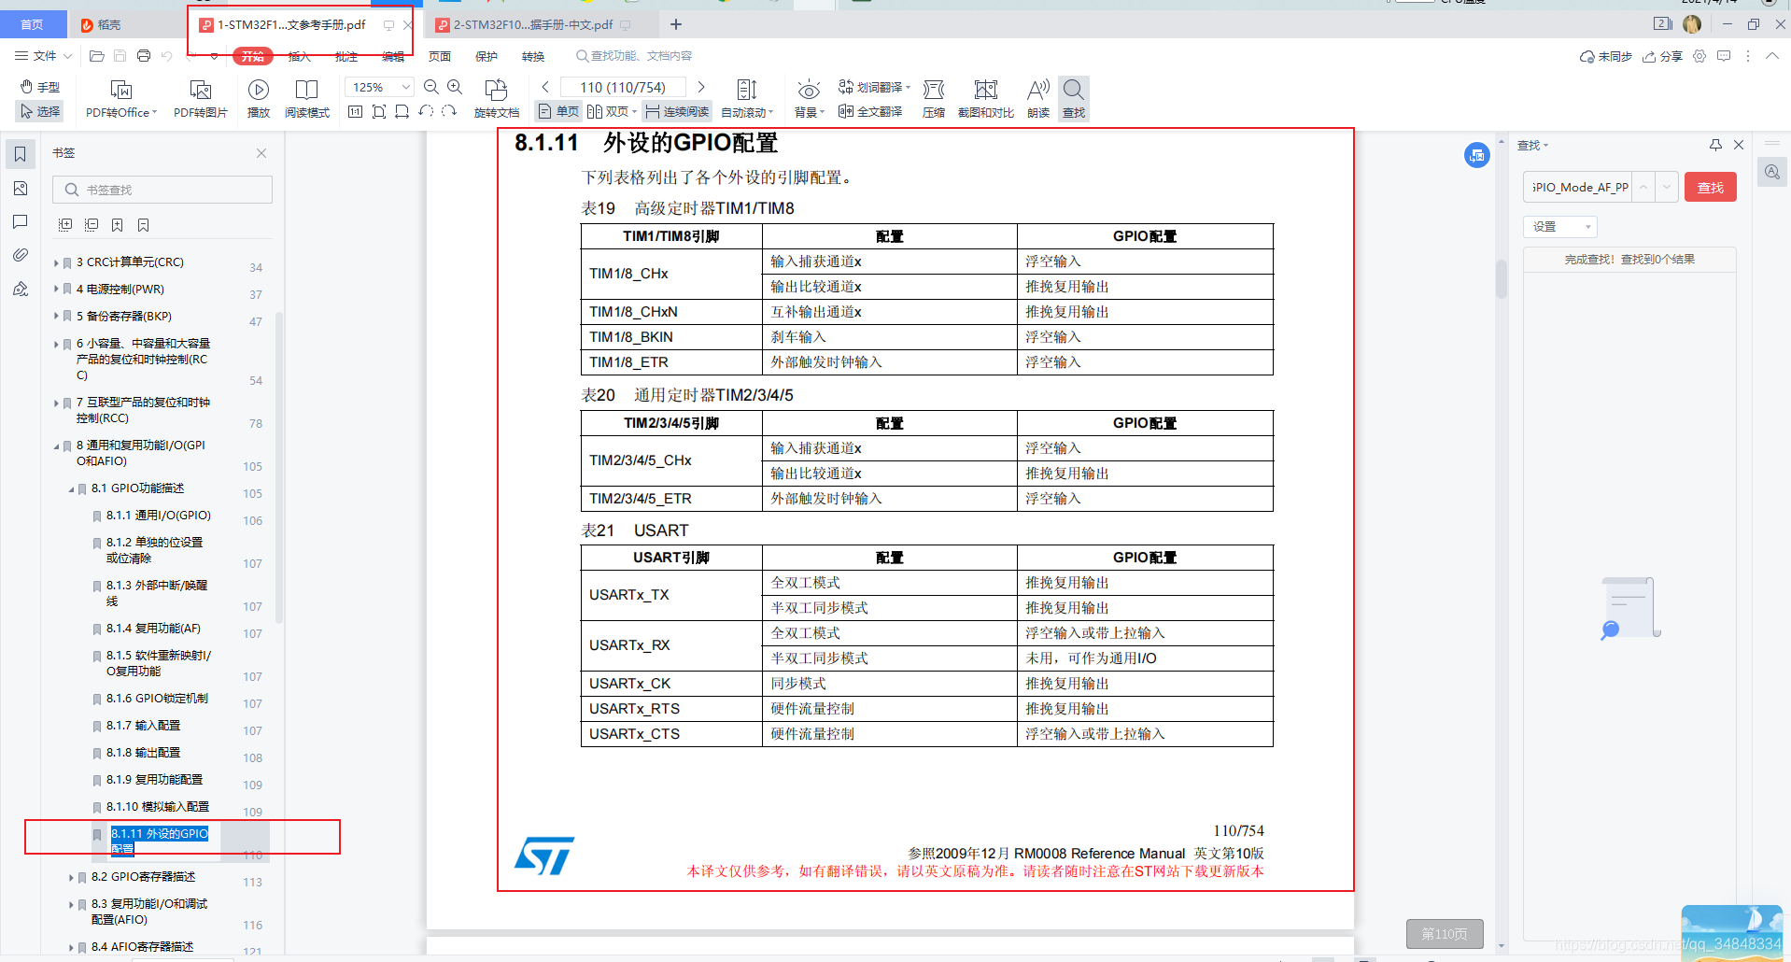Open the 保护 ribbon tab
The image size is (1791, 962).
point(487,56)
